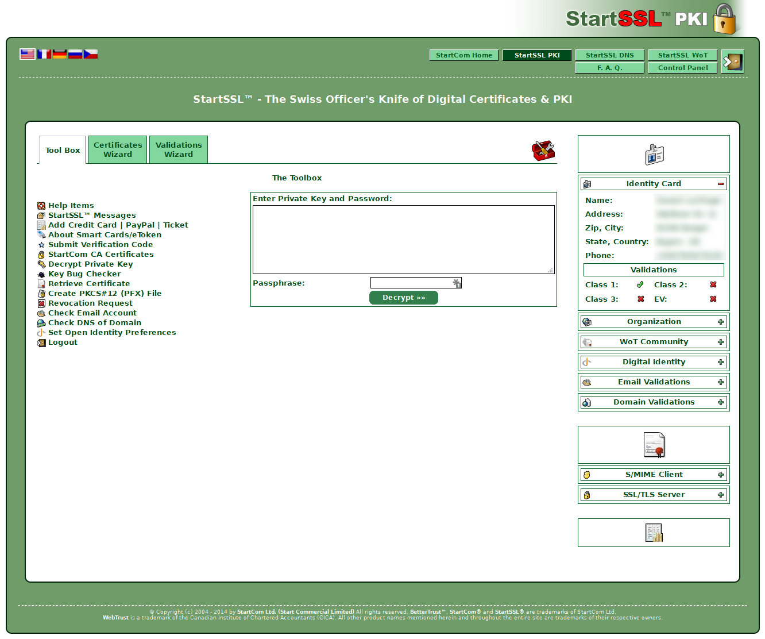Expand the Digital Identity section
This screenshot has width=765, height=639.
720,362
